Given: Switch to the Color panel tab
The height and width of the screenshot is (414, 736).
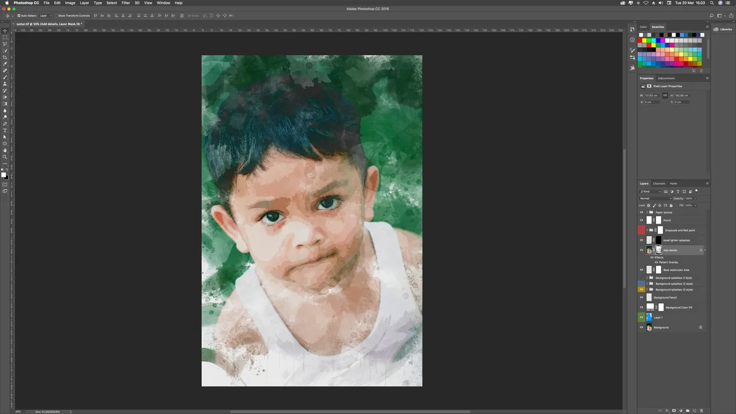Looking at the screenshot, I should pos(643,26).
